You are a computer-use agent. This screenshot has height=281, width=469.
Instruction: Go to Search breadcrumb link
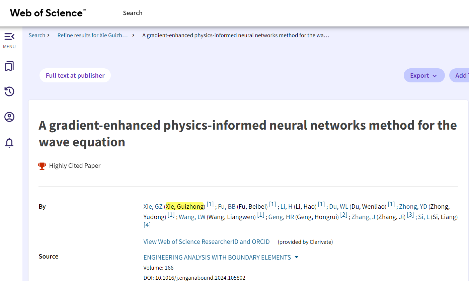tap(37, 35)
